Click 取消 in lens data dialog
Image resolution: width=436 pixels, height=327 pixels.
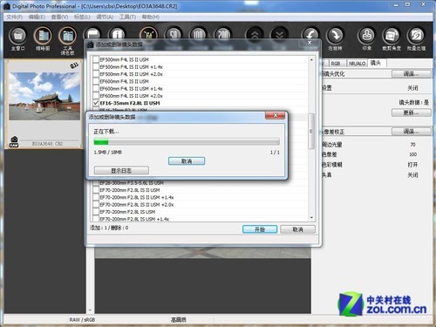(297, 229)
